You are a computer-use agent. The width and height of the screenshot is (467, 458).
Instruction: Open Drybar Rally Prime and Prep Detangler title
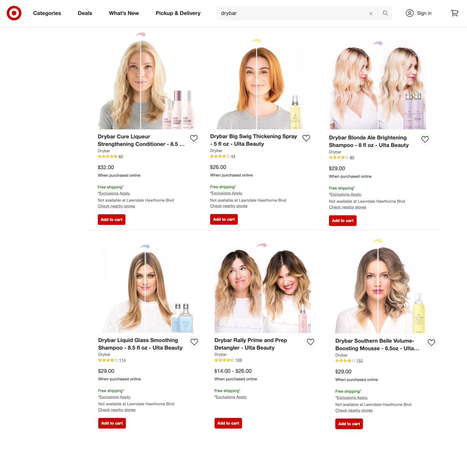coord(251,344)
